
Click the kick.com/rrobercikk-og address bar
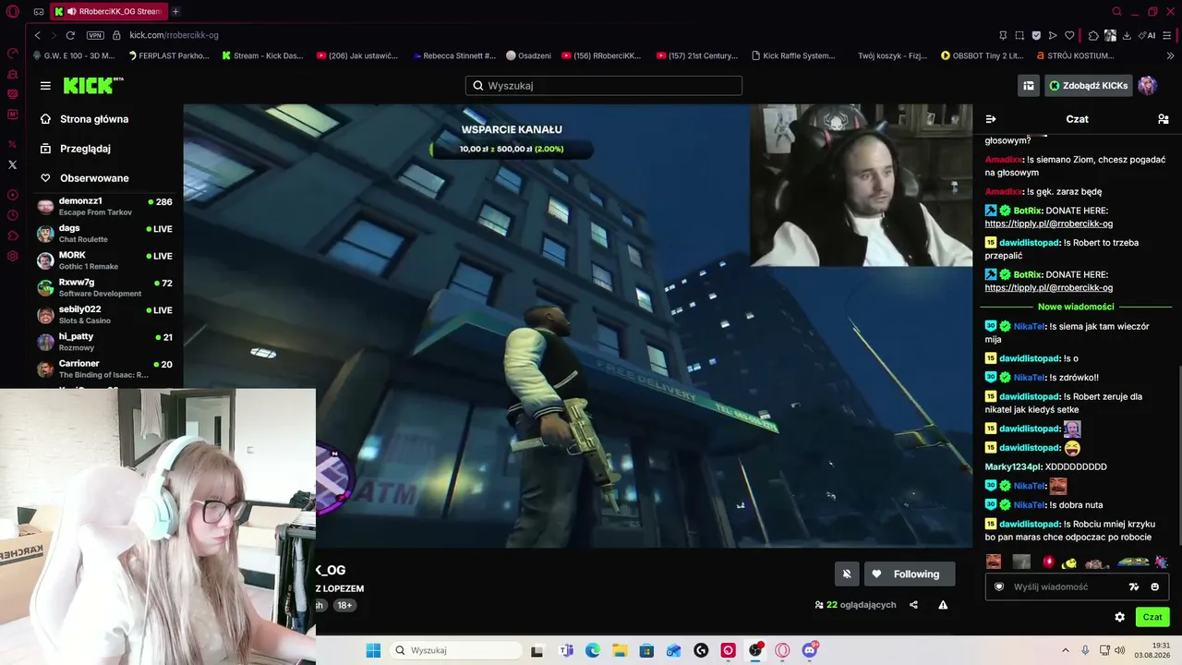click(174, 35)
